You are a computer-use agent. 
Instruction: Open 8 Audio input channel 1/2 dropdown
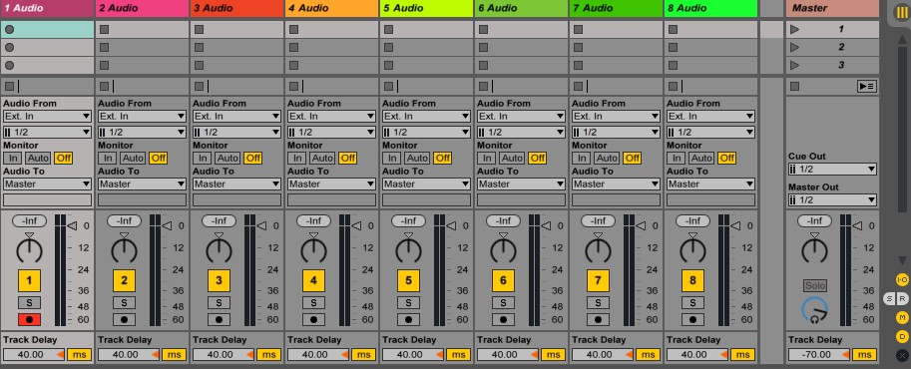pos(710,132)
